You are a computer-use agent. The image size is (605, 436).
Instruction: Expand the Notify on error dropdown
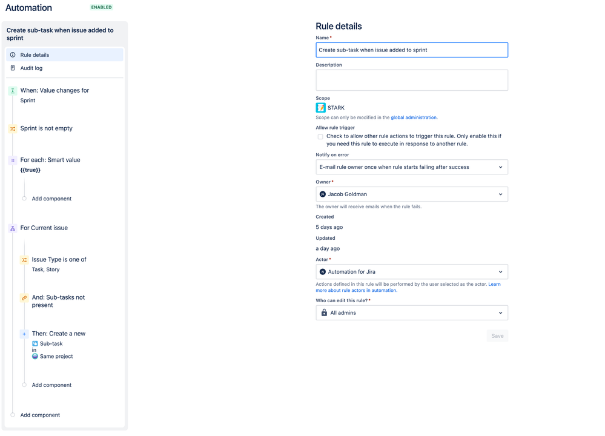(x=412, y=167)
